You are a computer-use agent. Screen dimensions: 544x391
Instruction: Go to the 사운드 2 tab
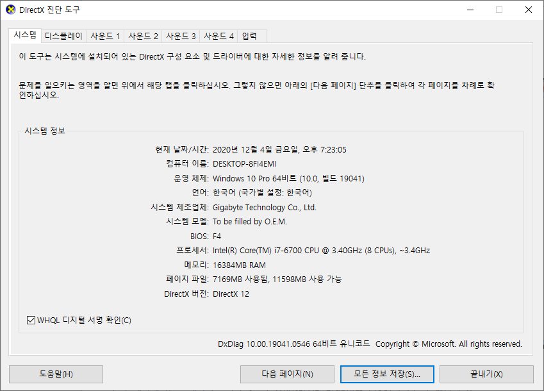(143, 36)
